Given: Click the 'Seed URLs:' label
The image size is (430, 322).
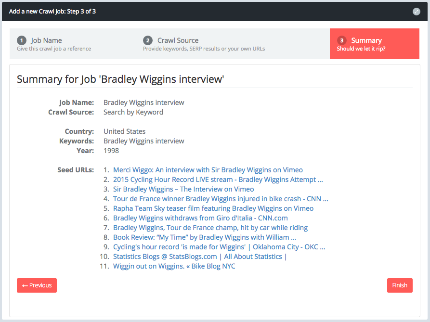Looking at the screenshot, I should coord(76,170).
